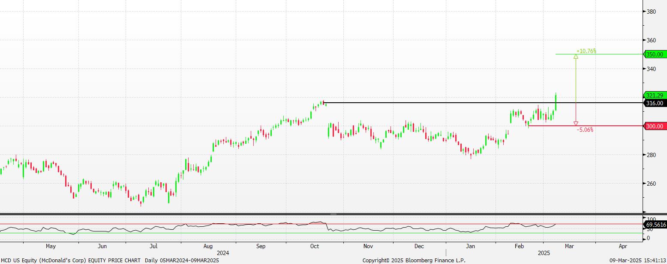Click the RSI value tag 69.5616

coord(655,224)
